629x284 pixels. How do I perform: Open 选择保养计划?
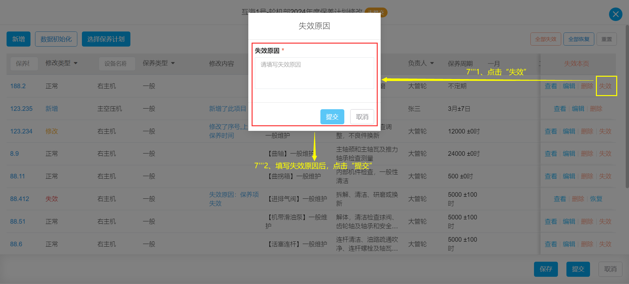tap(106, 39)
